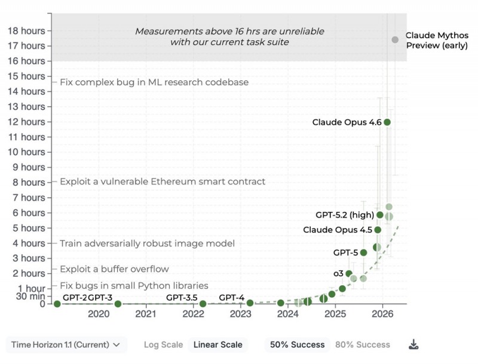Click the Claude Opus 4.5 data point
The width and height of the screenshot is (478, 364).
pyautogui.click(x=378, y=230)
